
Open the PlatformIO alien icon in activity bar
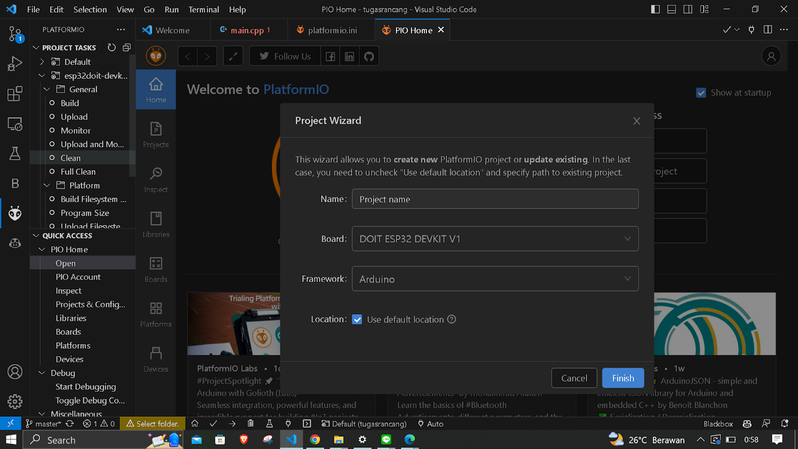click(x=15, y=213)
